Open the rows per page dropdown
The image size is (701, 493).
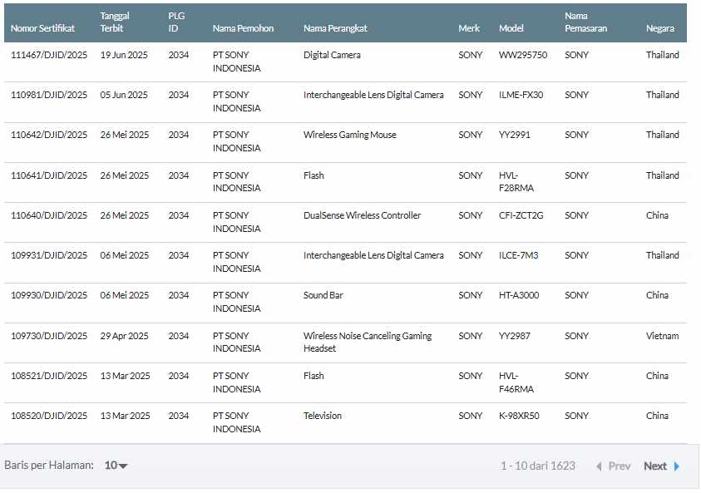(x=116, y=466)
